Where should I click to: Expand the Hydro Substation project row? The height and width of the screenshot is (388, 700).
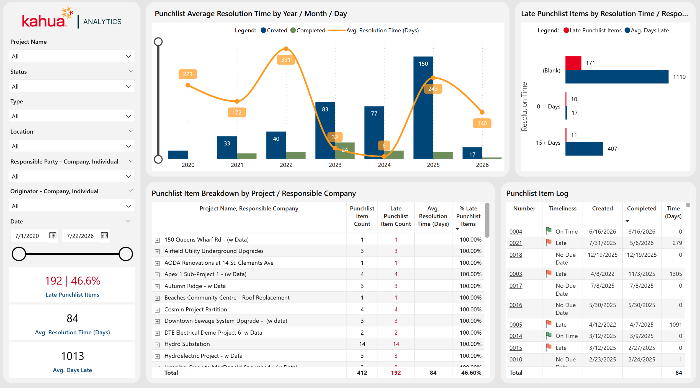point(157,344)
